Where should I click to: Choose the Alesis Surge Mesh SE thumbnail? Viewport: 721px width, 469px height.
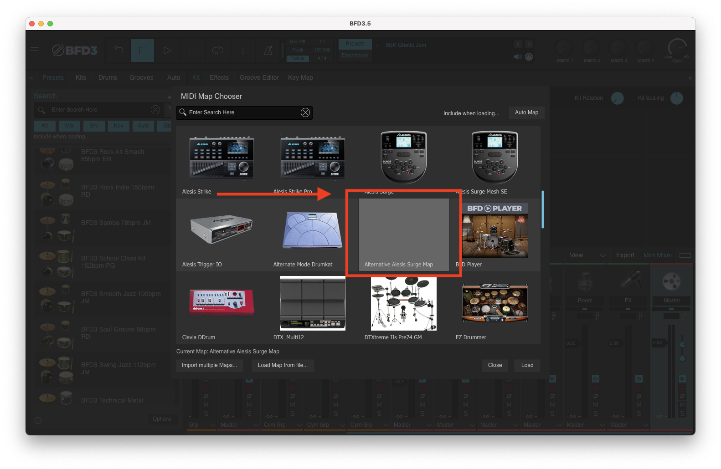[x=495, y=157]
